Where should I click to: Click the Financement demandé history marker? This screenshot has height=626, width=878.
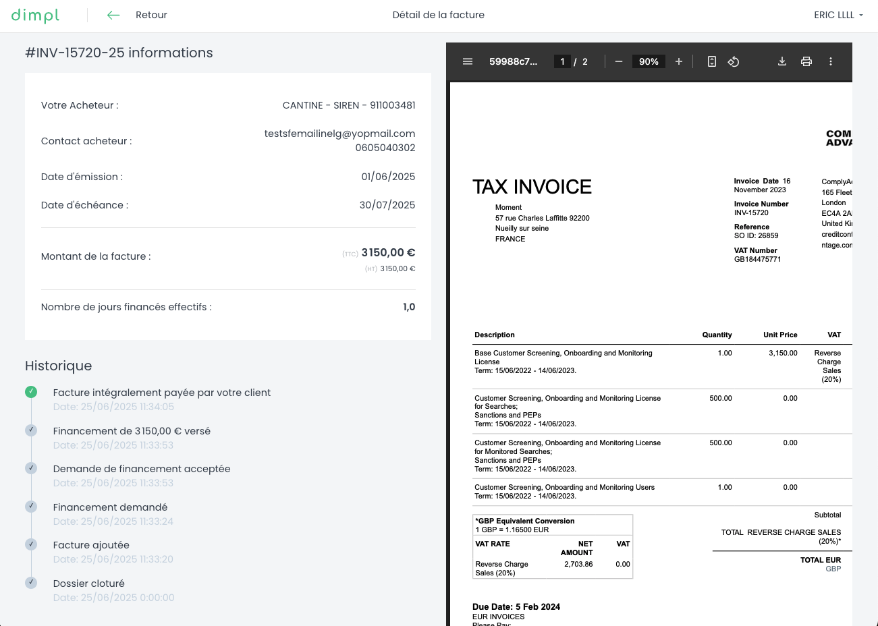(x=31, y=507)
